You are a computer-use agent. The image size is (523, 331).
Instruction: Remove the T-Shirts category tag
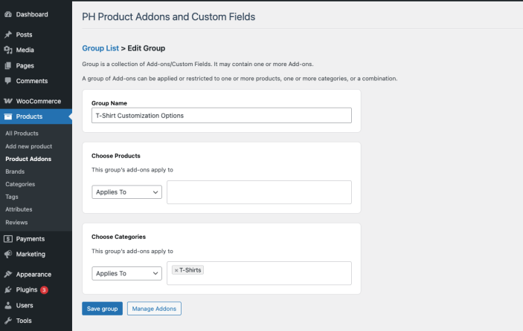coord(176,270)
